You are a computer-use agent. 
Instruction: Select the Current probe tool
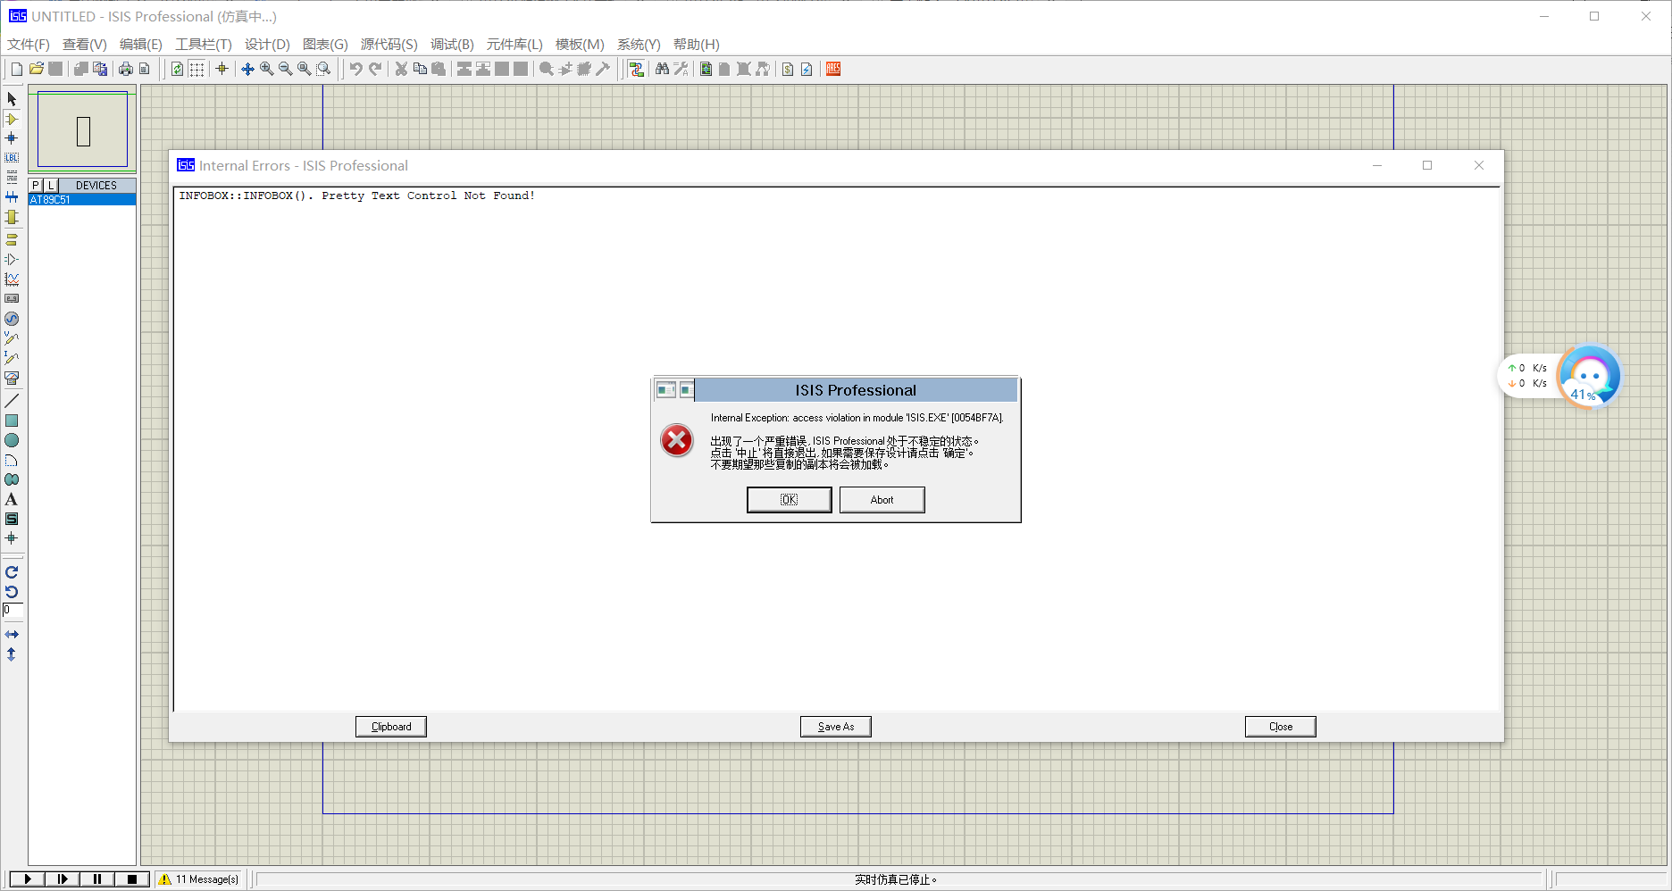click(12, 358)
